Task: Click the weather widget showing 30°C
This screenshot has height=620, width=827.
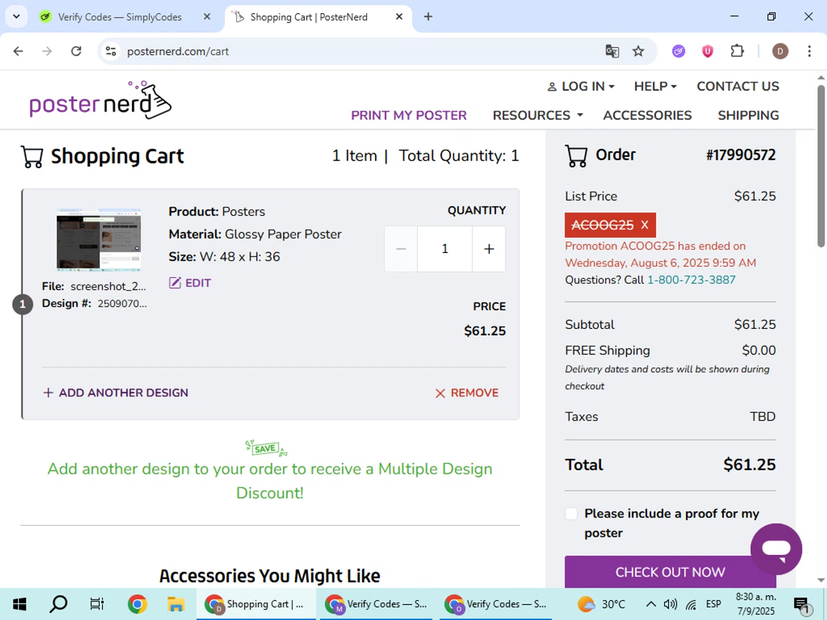Action: pos(601,605)
